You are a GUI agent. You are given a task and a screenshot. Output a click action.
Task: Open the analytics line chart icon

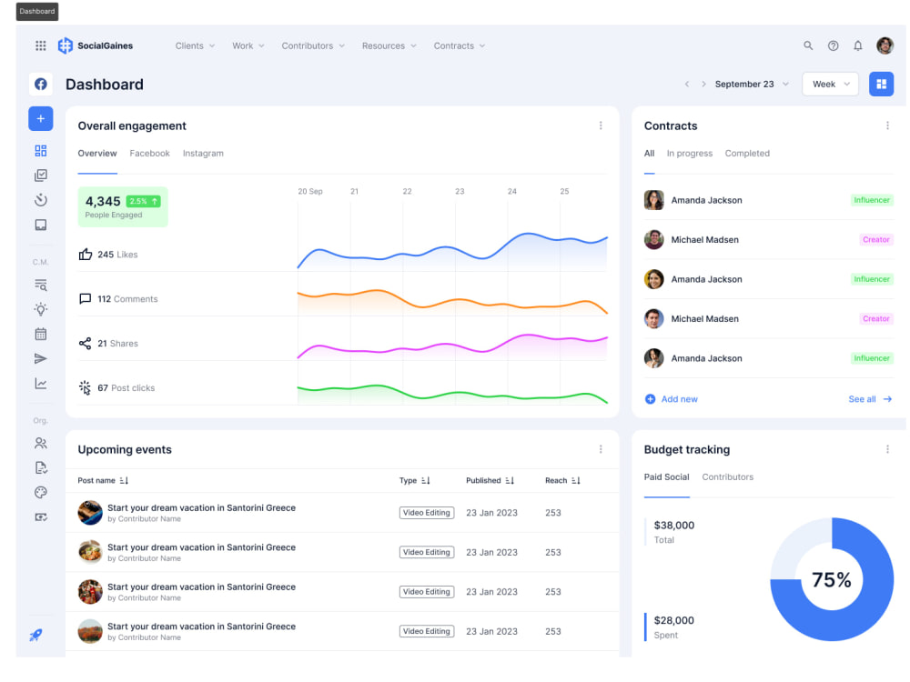tap(41, 384)
